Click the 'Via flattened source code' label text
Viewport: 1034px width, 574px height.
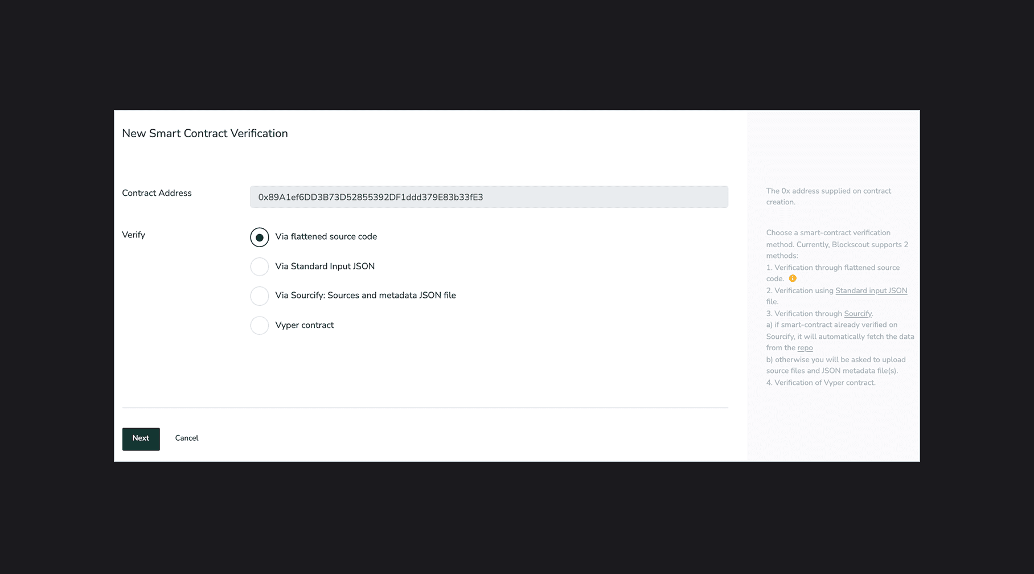click(326, 236)
